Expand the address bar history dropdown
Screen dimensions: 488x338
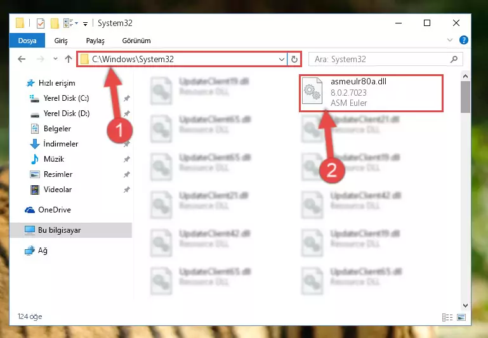tap(281, 59)
